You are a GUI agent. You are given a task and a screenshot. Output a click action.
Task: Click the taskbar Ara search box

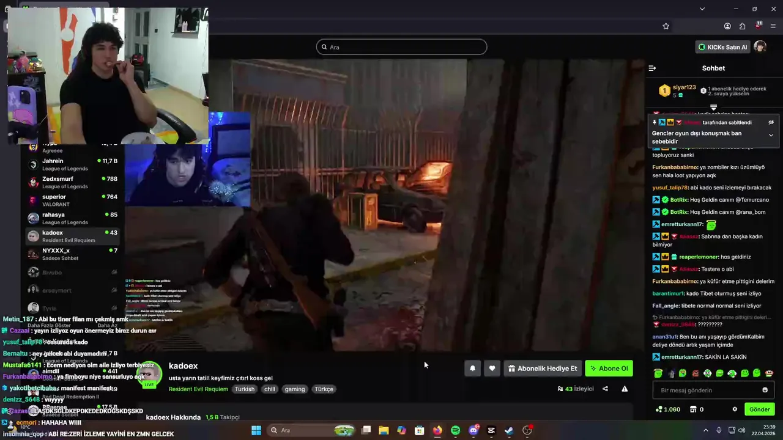[x=313, y=430]
